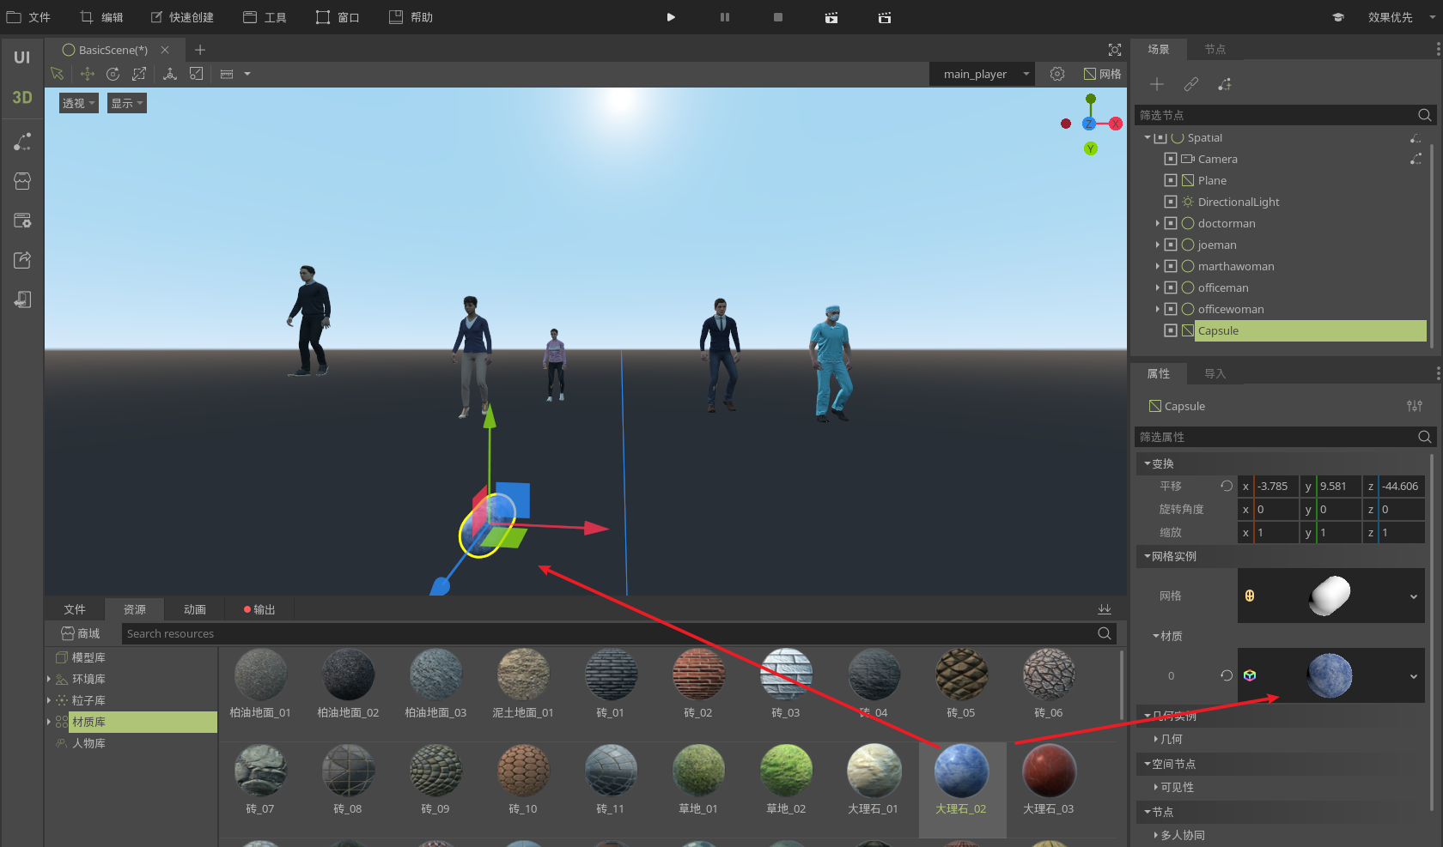Click the search icon in property filter
1443x847 pixels.
coord(1424,437)
